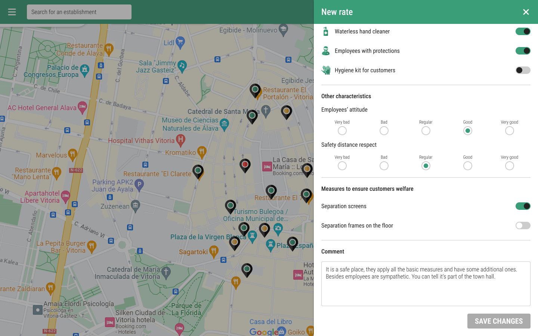Select Bad for Employees' attitude

click(384, 131)
